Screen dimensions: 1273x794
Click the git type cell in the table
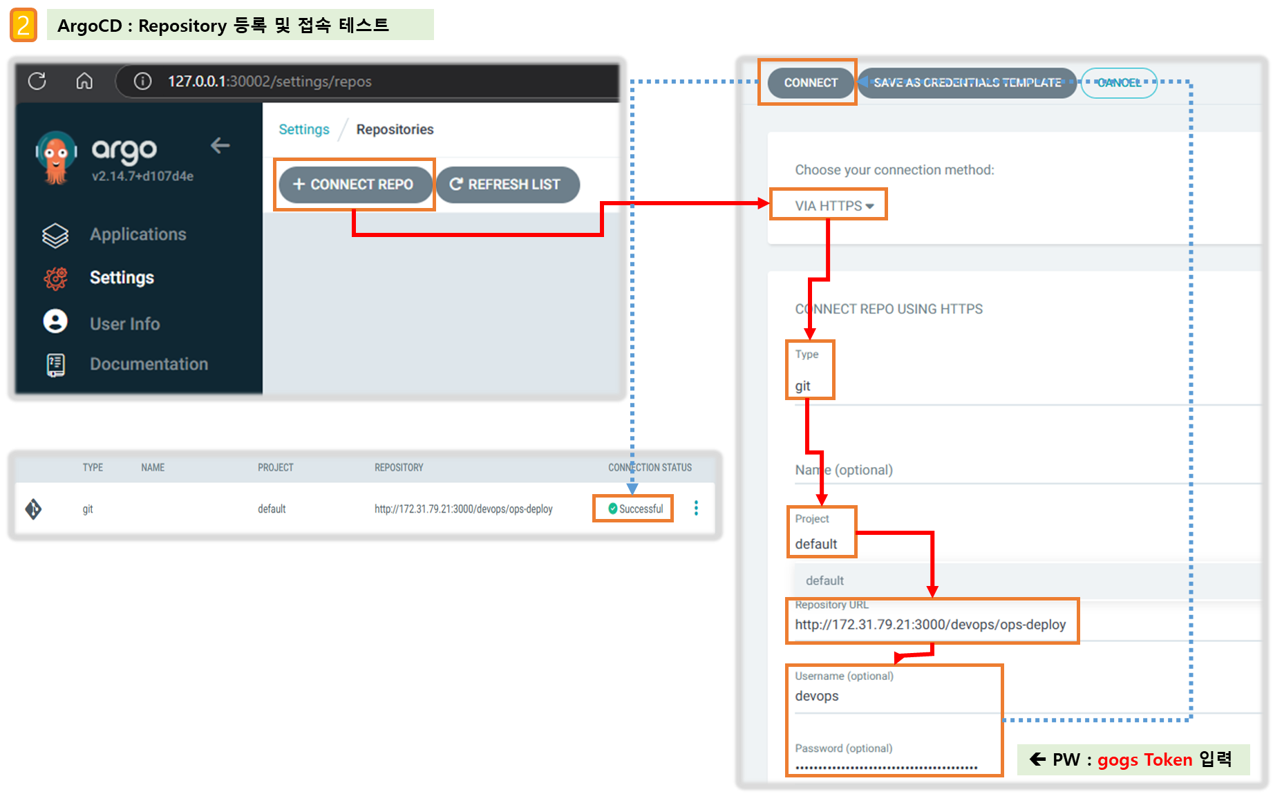(88, 509)
